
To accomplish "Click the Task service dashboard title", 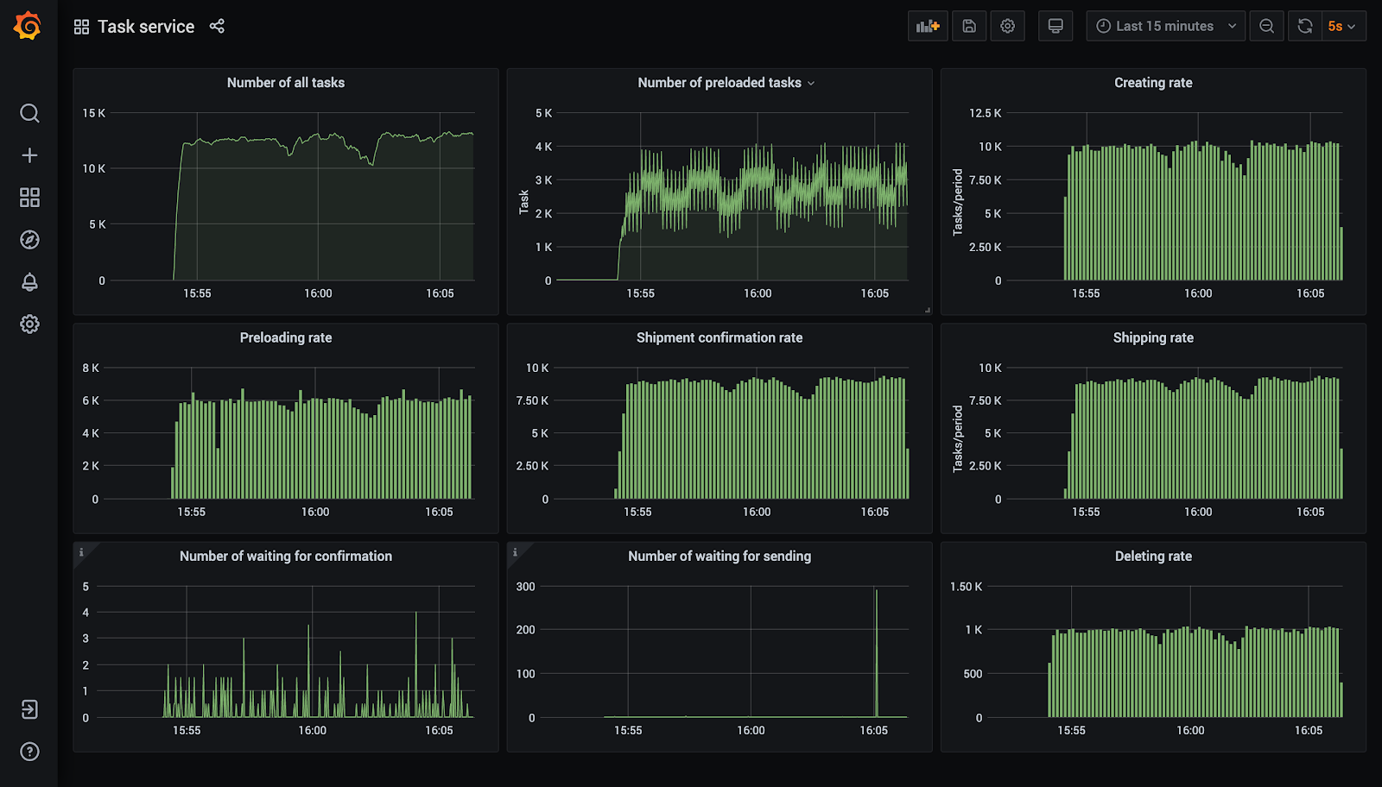I will pos(146,27).
